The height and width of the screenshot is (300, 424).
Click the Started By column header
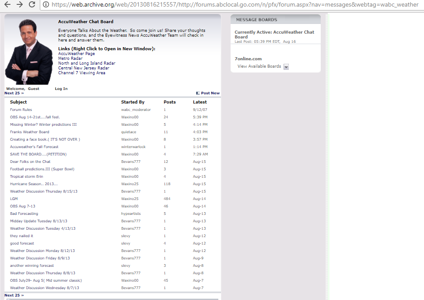(x=133, y=102)
